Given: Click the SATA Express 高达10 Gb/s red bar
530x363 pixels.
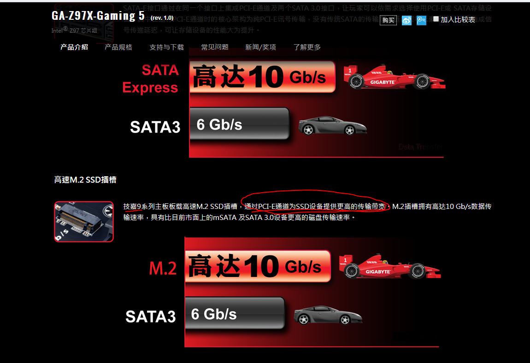Looking at the screenshot, I should (x=262, y=76).
